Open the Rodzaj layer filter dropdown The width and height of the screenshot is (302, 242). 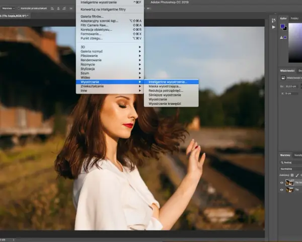291,162
